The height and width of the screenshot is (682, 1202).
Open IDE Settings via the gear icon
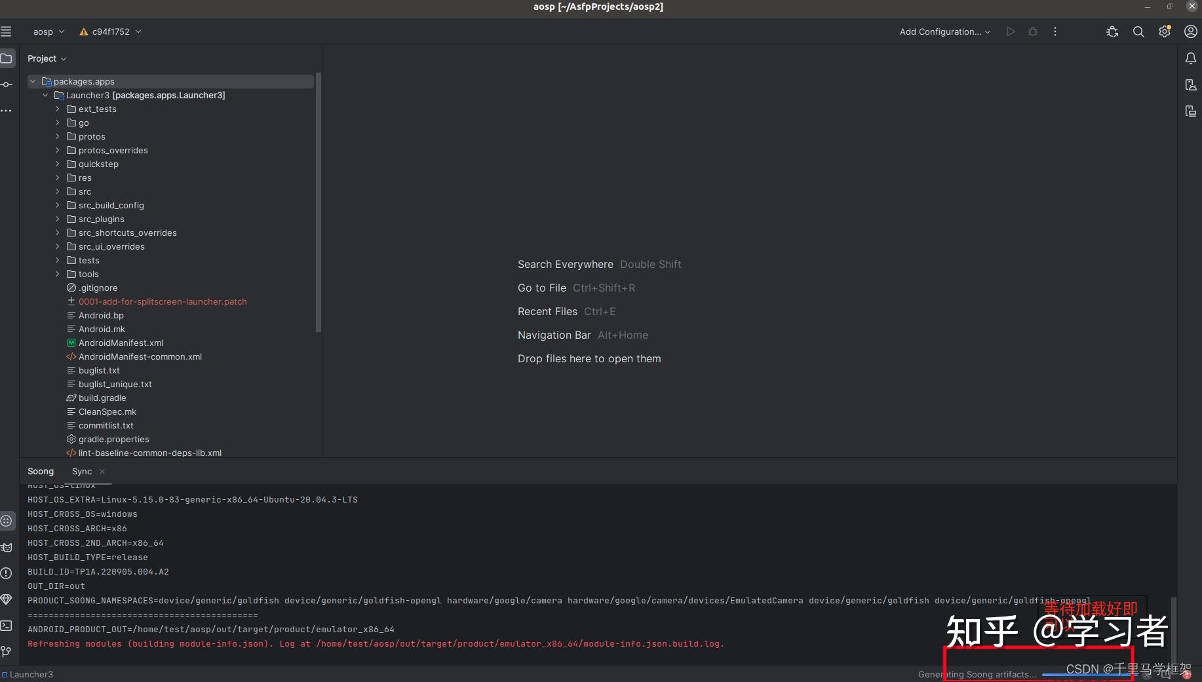(1165, 31)
